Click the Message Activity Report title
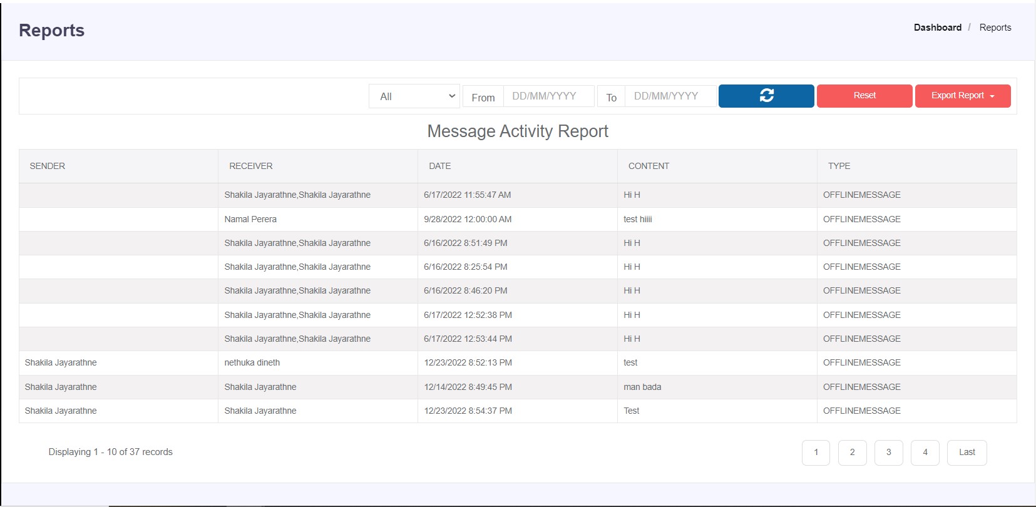Viewport: 1036px width, 507px height. pos(518,131)
